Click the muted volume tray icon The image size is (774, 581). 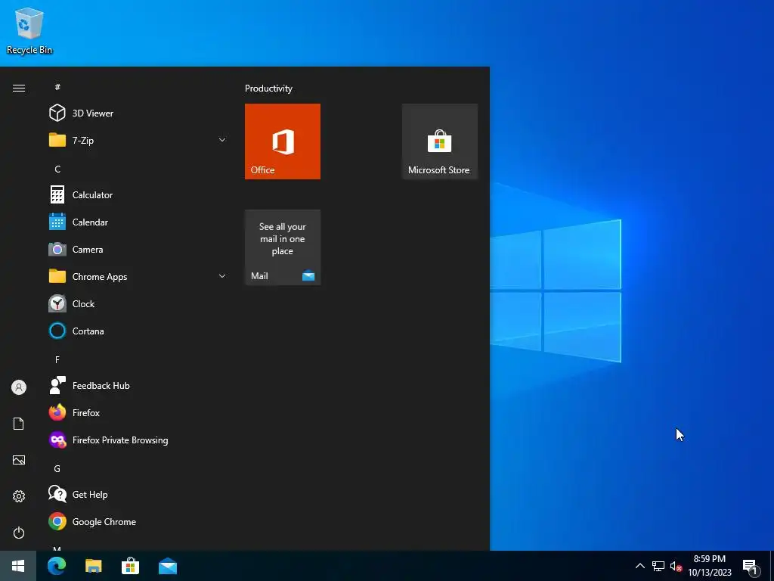click(676, 566)
